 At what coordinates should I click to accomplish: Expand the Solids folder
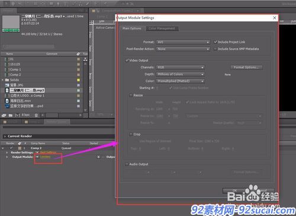pyautogui.click(x=2, y=80)
